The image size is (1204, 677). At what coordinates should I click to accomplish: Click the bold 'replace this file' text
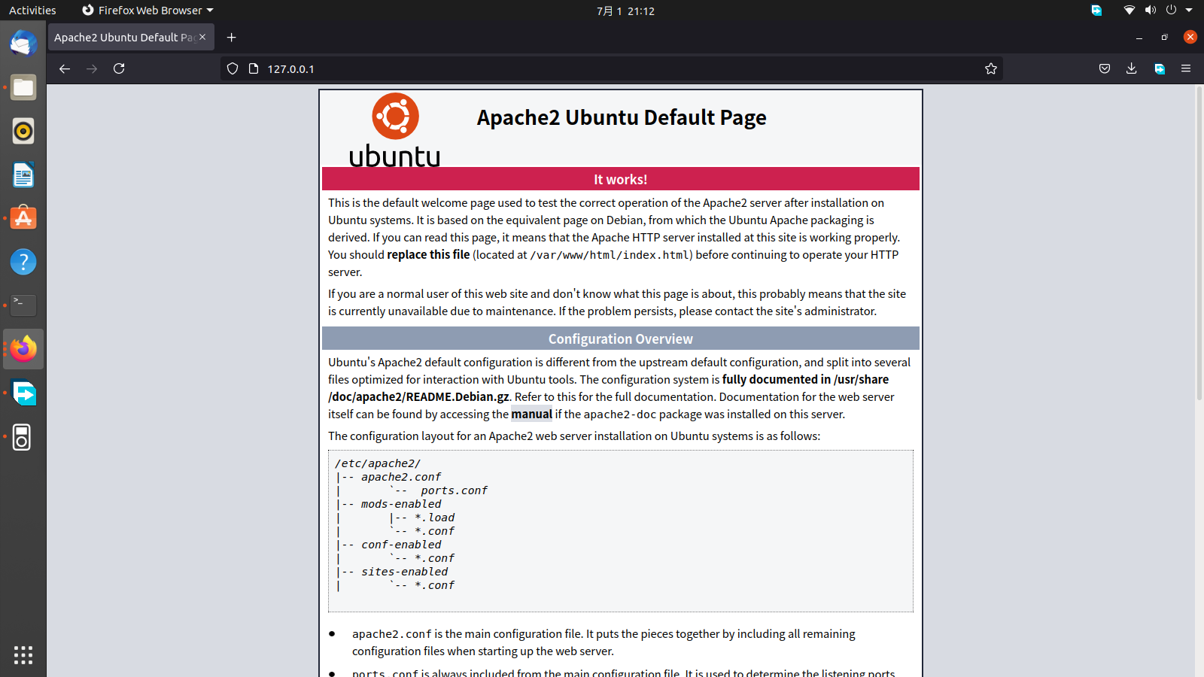(x=428, y=254)
